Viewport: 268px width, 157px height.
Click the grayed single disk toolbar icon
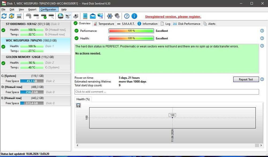pyautogui.click(x=29, y=16)
